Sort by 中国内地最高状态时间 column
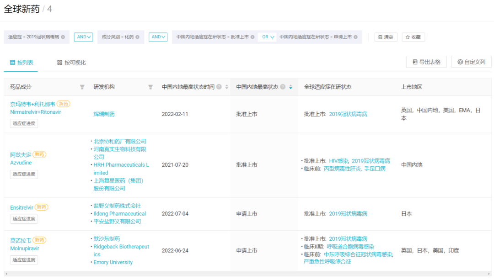 [x=226, y=87]
